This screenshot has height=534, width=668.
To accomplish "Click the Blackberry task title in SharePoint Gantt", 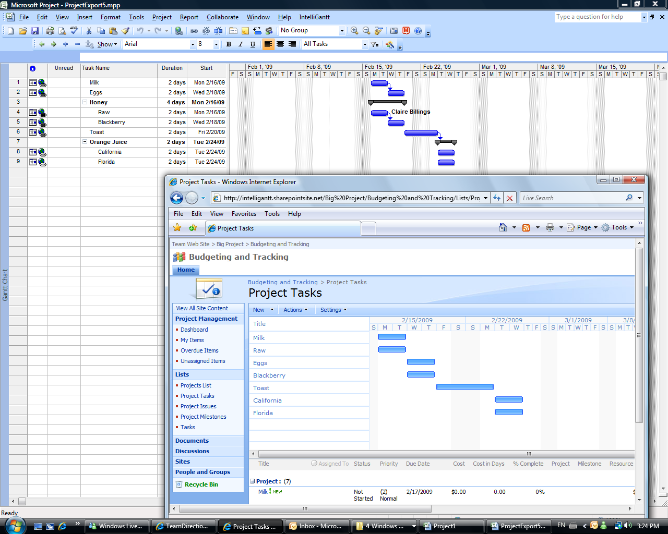I will 269,375.
